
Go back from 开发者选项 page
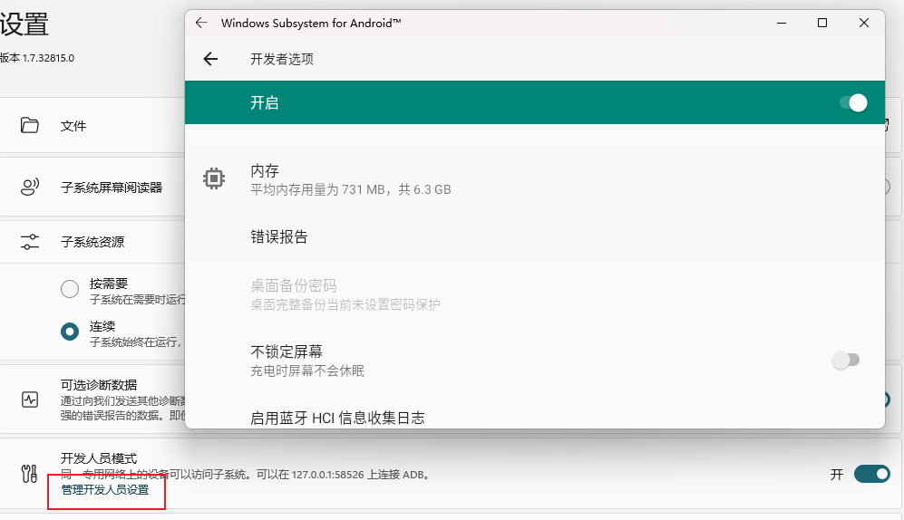click(210, 59)
